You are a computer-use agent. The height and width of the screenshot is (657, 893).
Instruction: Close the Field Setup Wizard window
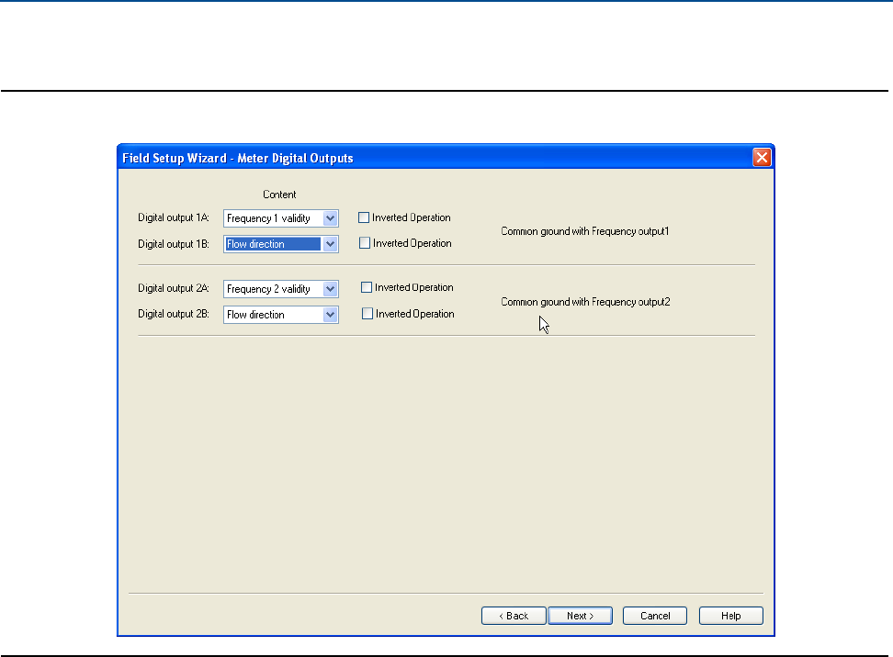(762, 158)
